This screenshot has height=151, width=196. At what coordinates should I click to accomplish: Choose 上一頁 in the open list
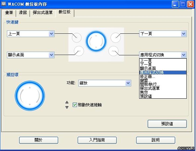[x=163, y=61]
